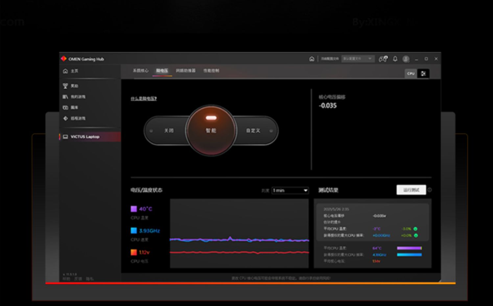This screenshot has height=306, width=493.
Task: Select VICTUS Laptop in the sidebar
Action: pos(85,137)
